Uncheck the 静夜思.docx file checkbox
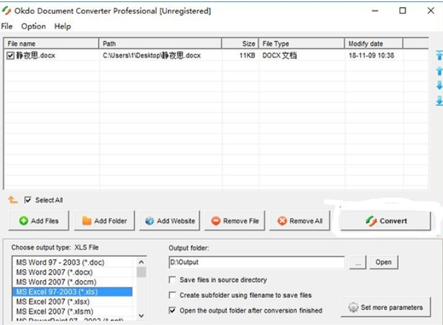 [10, 56]
